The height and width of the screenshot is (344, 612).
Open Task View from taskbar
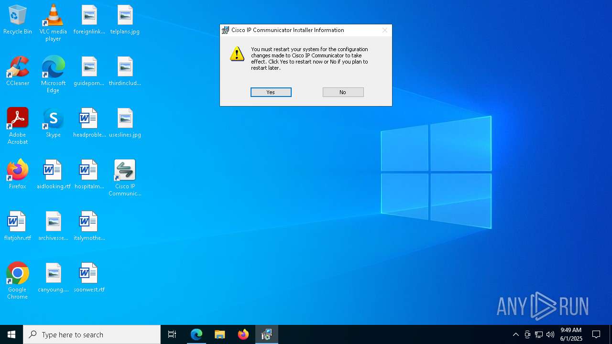click(x=172, y=334)
